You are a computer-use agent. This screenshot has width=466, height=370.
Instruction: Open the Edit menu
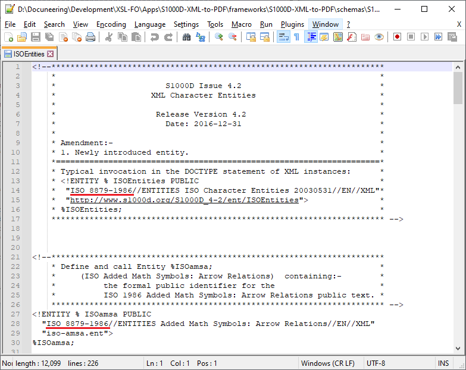coord(29,24)
